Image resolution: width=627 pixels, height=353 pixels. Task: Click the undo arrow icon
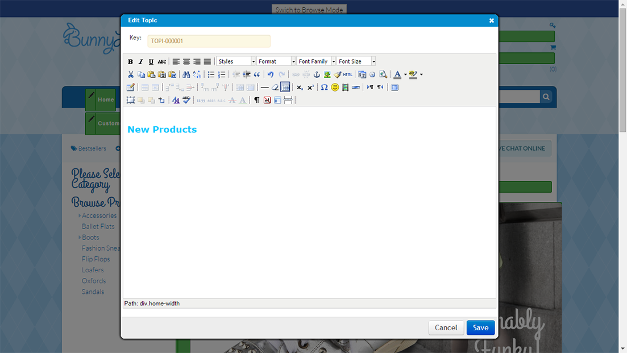pyautogui.click(x=271, y=74)
